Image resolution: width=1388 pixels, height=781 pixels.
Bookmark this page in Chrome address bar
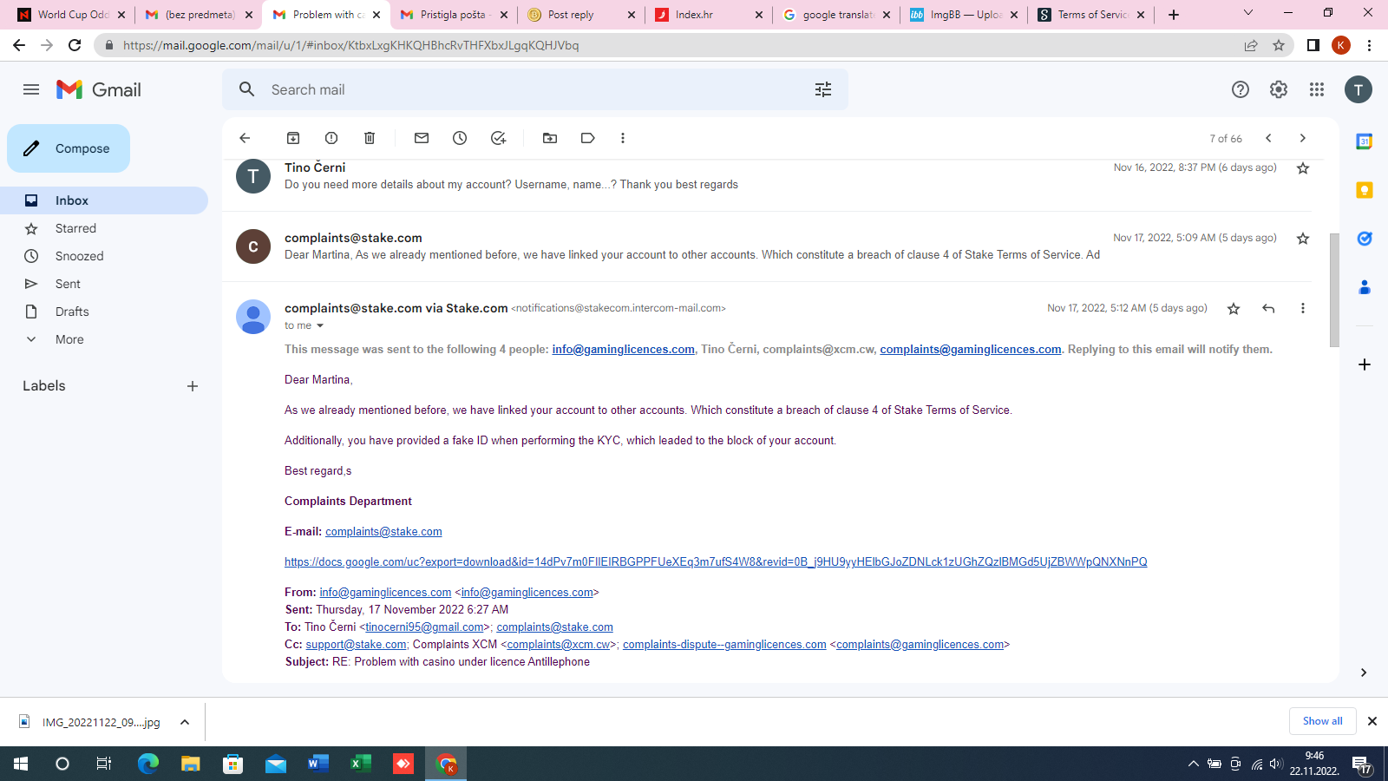[1279, 45]
